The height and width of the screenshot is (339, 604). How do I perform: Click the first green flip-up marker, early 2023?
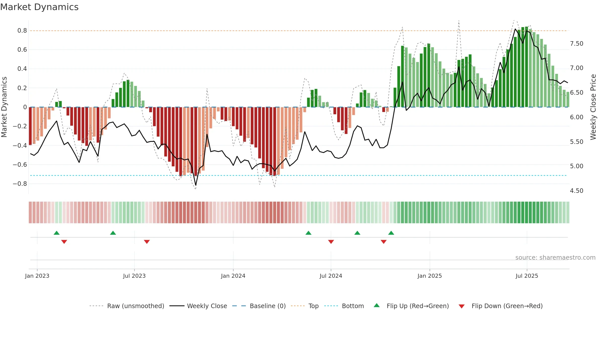coord(57,233)
